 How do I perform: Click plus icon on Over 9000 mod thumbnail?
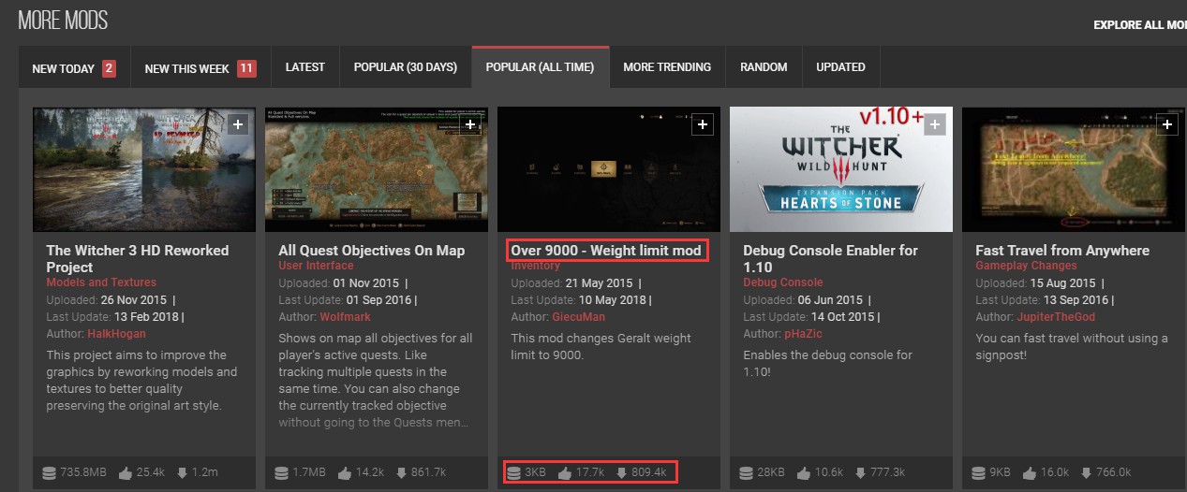(703, 124)
